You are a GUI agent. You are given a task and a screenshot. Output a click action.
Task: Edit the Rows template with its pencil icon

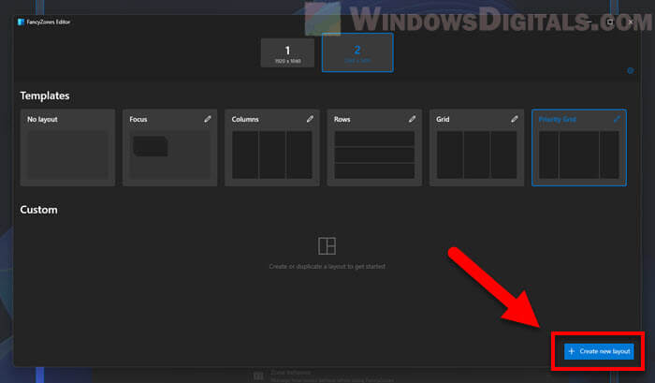[x=413, y=119]
